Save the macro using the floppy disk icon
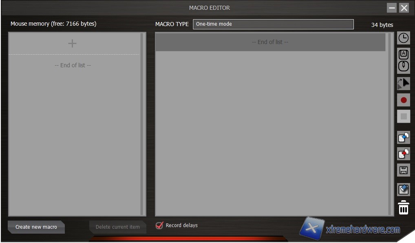Viewport: 415px width, 243px height. pos(403,170)
